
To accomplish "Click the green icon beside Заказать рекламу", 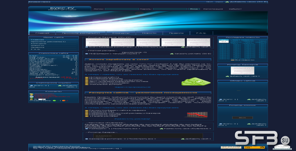I will (172, 54).
